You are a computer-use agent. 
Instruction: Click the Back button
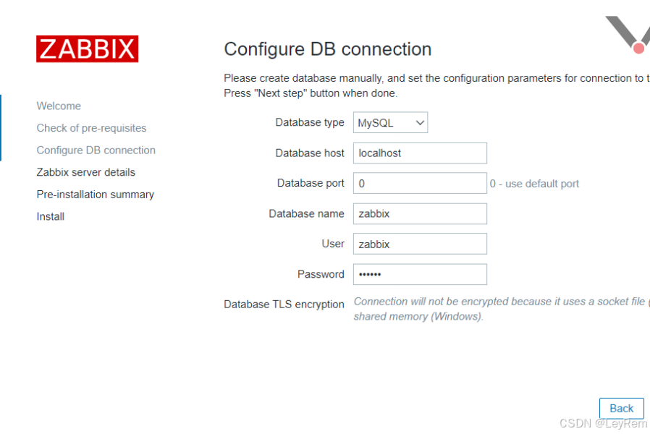[x=621, y=409]
